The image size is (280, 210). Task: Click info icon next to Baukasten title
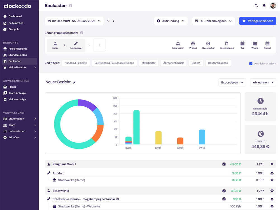tap(71, 6)
